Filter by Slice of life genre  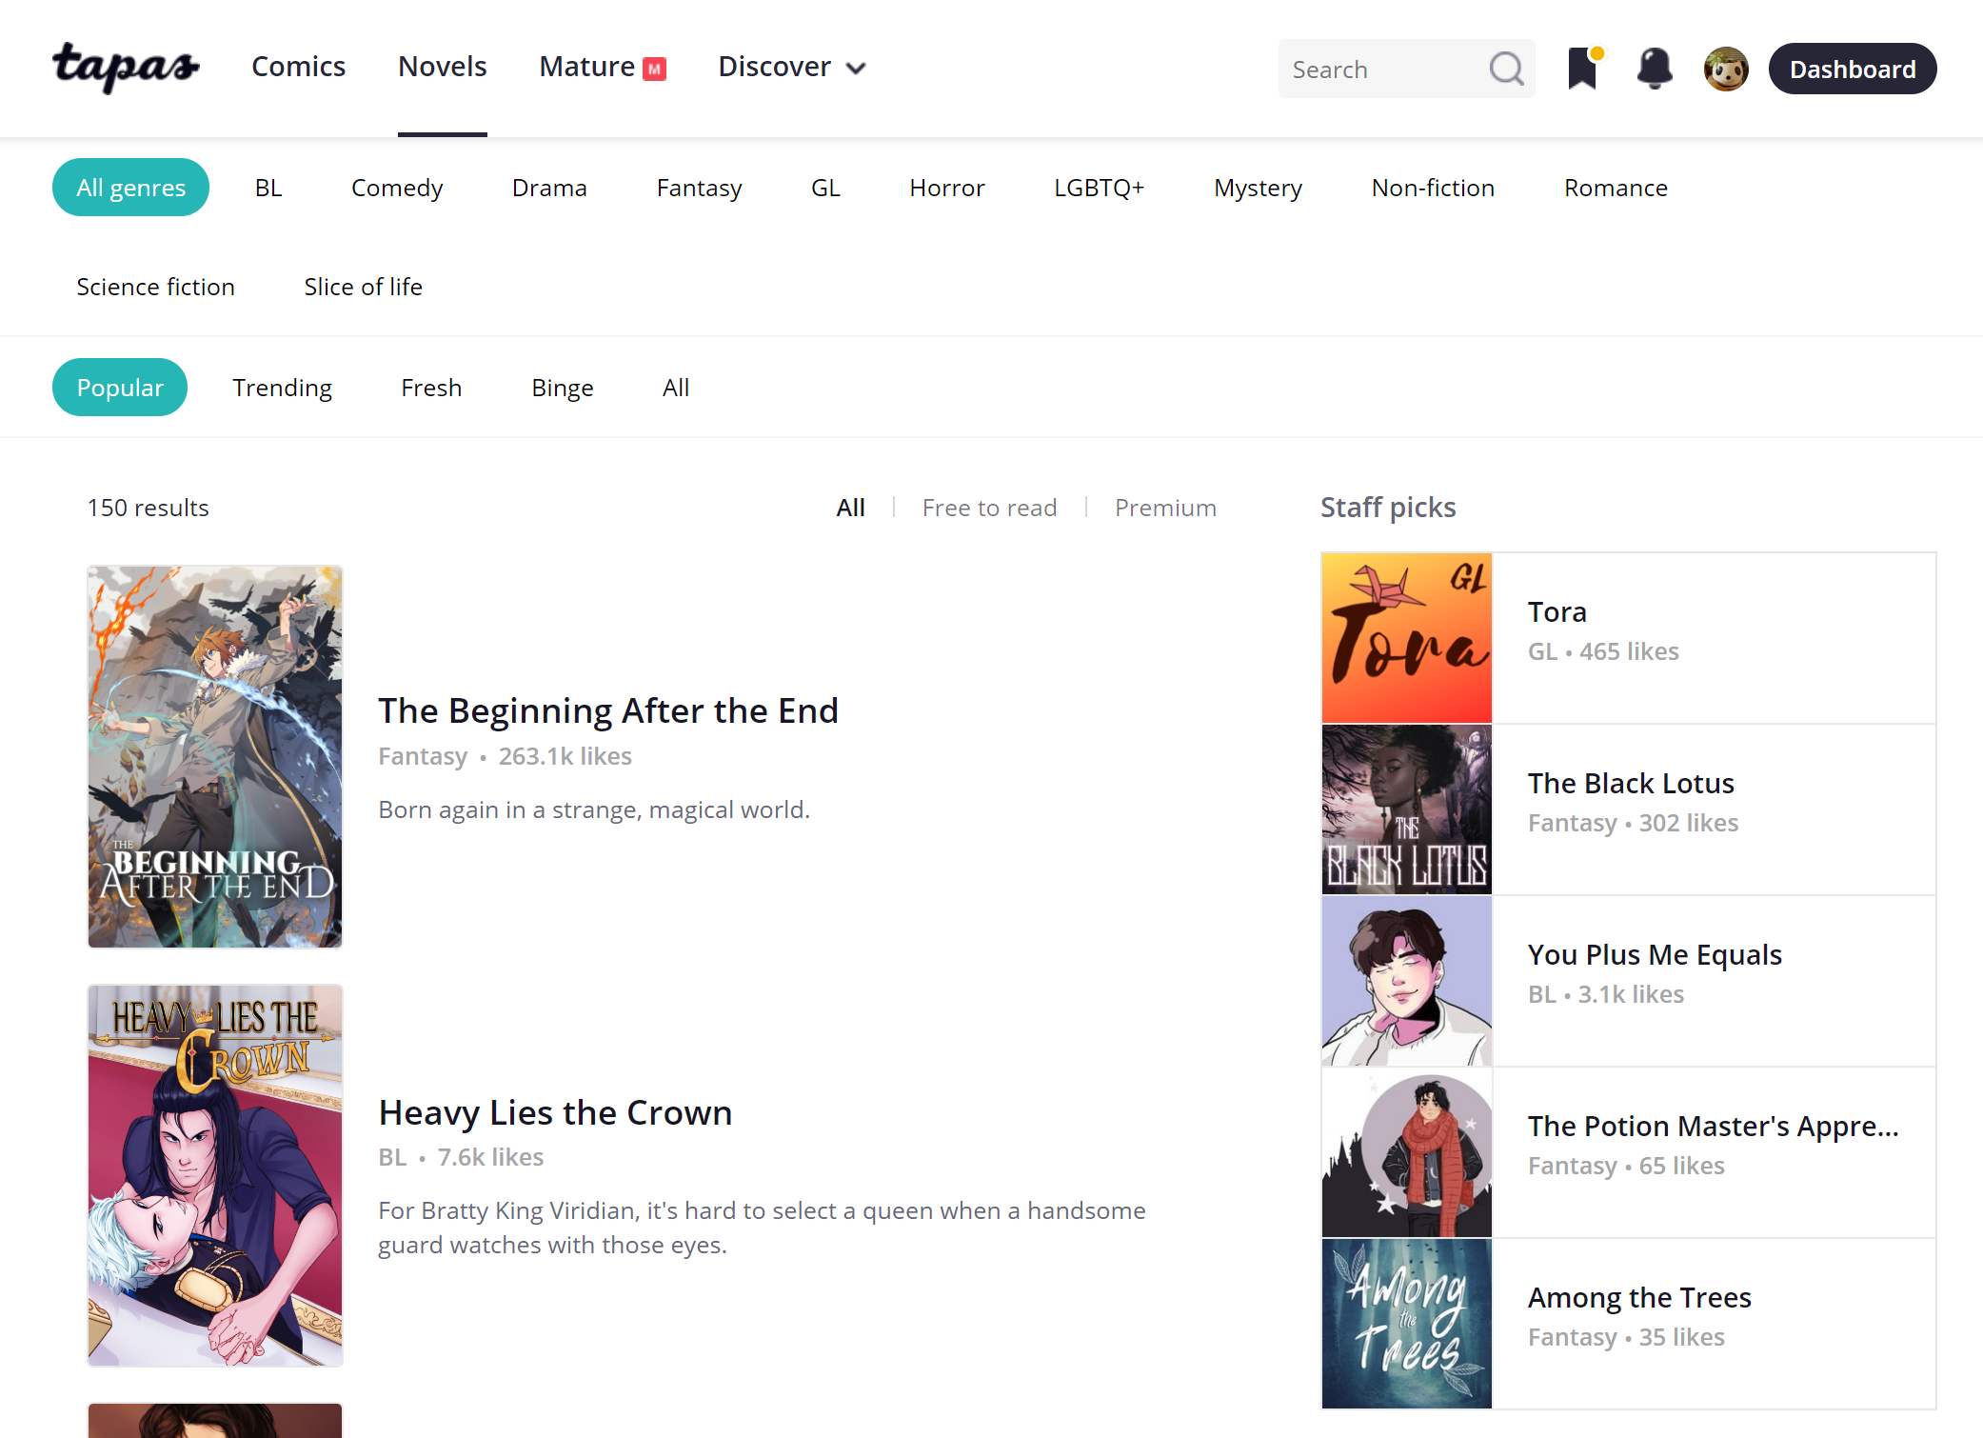(x=363, y=287)
